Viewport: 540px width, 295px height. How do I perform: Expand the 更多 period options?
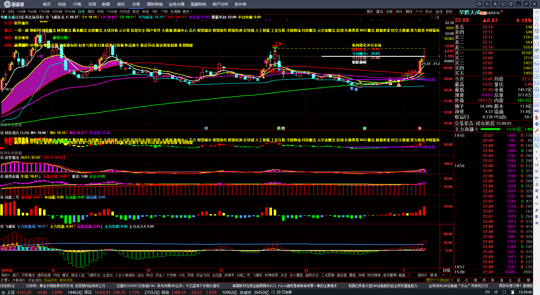[187, 12]
